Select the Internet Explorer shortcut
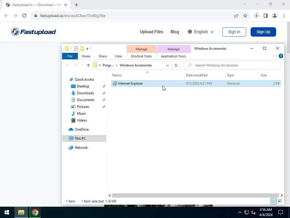Screen dimensions: 290x218 click(x=196, y=83)
